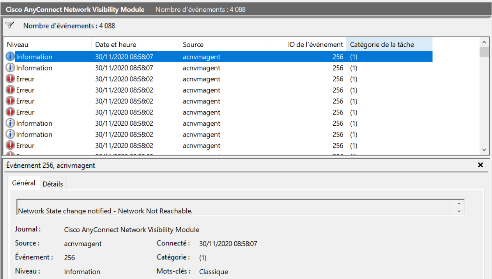Click the Journal value 'Cisco AnyConnect Network Visibility Module'

click(x=132, y=230)
